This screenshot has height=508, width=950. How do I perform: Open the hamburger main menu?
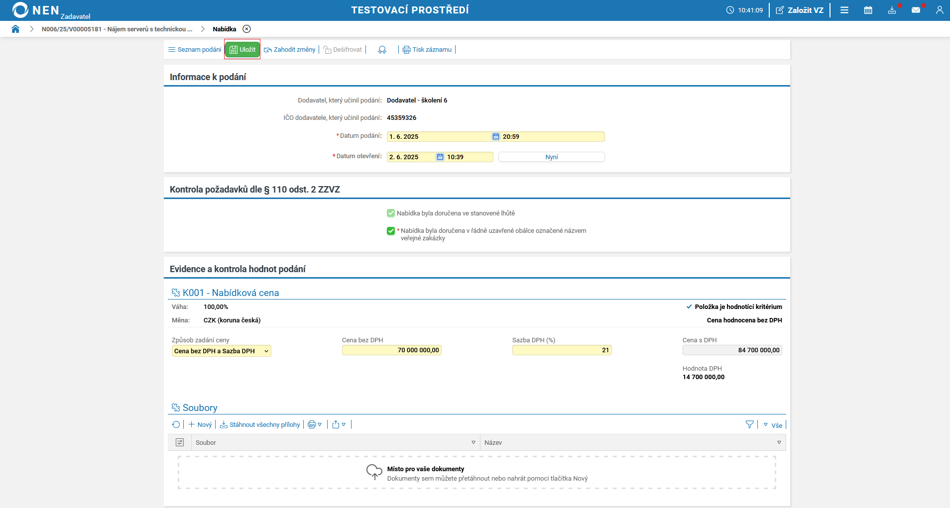844,10
